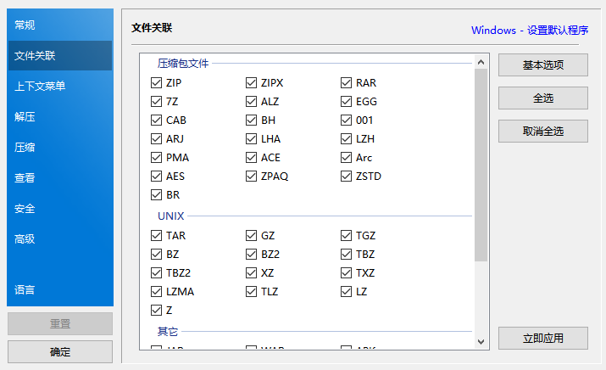The height and width of the screenshot is (370, 606).
Task: Disable the RAR file association
Action: tap(346, 83)
